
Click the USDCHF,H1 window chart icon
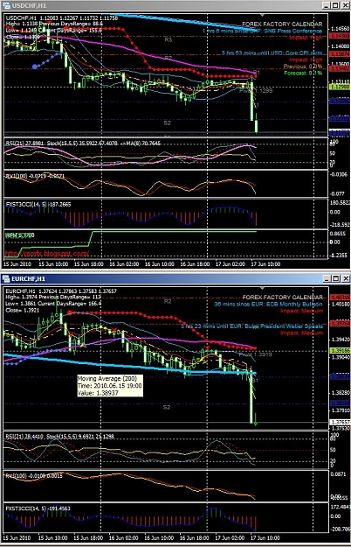[6, 5]
